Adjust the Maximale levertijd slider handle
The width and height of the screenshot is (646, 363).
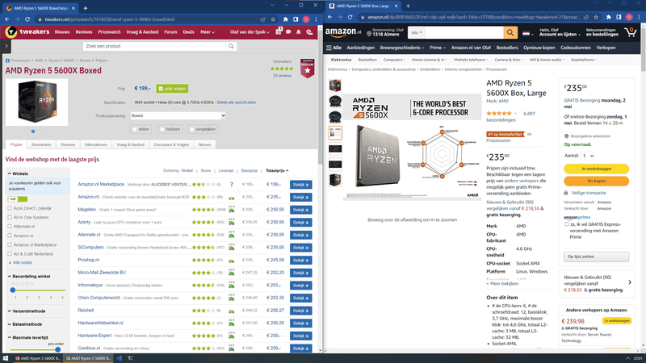(57, 350)
